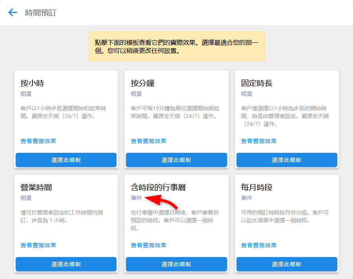Screen dimensions: 353x279
Task: Open 查看實際效果 link for 按分鐘
Action: pyautogui.click(x=148, y=141)
